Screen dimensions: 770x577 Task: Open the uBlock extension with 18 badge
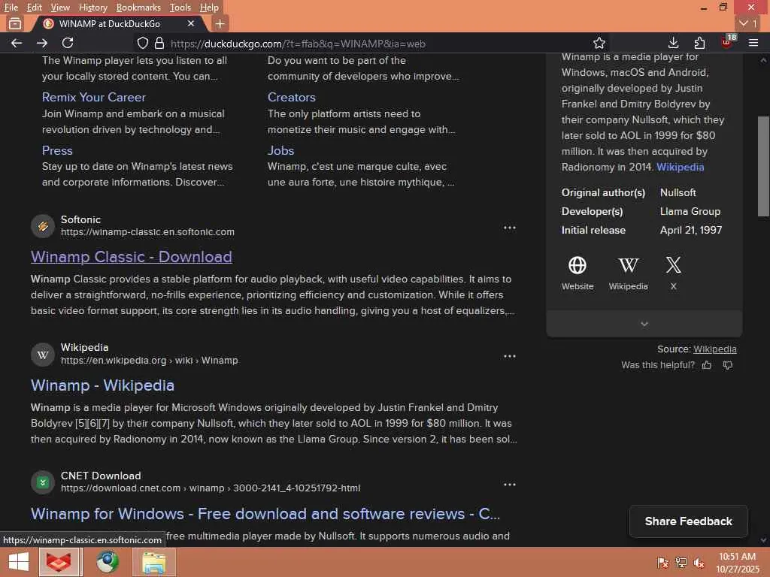click(727, 42)
